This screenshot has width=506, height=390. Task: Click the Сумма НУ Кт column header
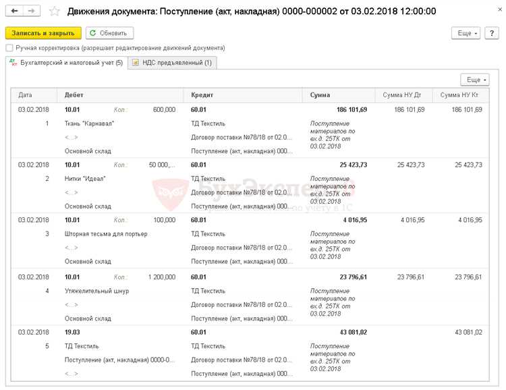pos(459,95)
